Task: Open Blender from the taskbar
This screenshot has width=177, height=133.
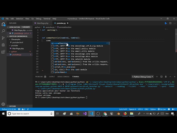Action: tap(118, 114)
